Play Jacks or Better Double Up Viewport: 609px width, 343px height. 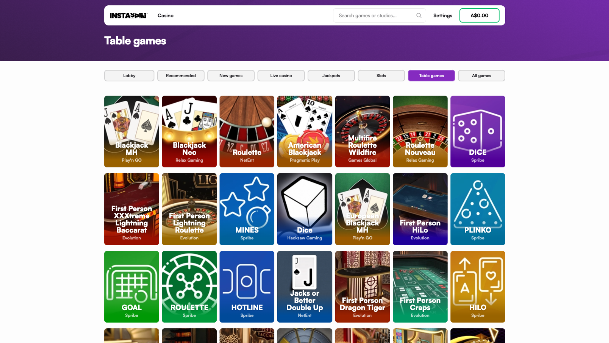pos(304,286)
